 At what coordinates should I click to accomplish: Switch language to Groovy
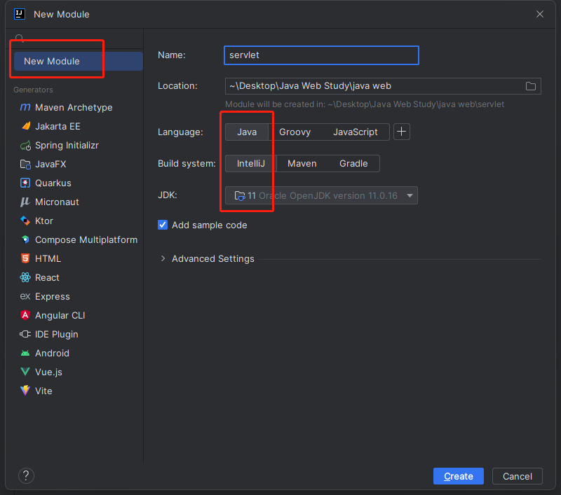tap(295, 132)
